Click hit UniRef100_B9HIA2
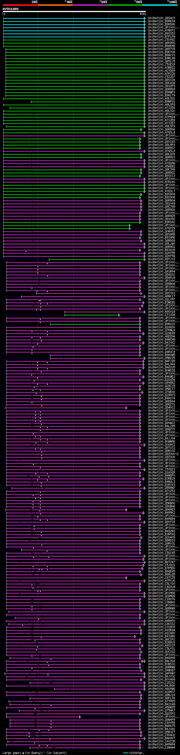 (161, 222)
